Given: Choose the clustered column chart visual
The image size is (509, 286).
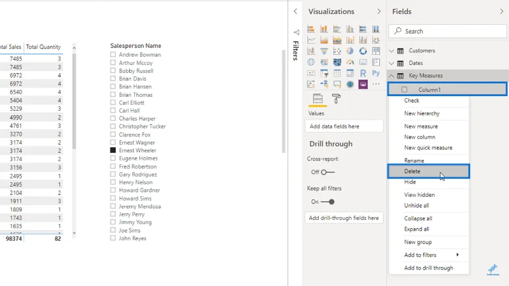Looking at the screenshot, I should (x=350, y=29).
